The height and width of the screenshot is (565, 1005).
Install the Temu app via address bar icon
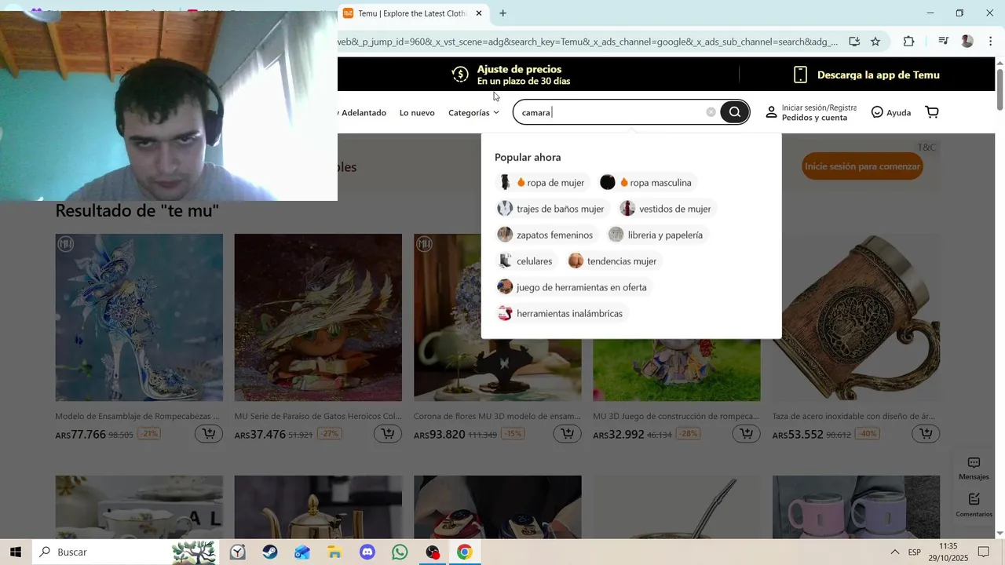[854, 42]
